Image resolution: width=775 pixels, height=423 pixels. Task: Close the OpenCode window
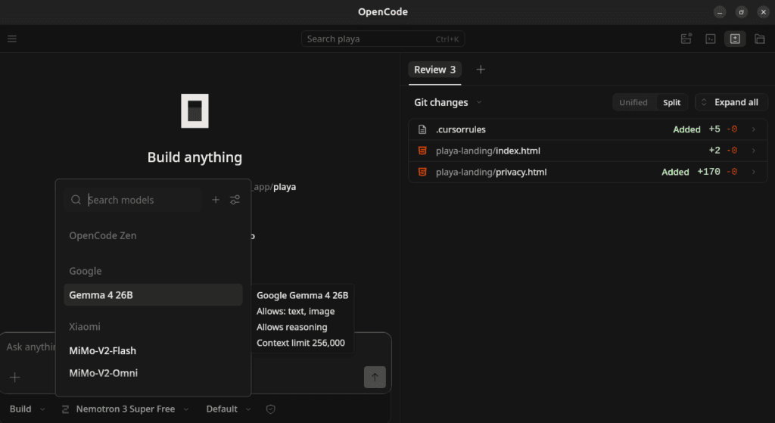(x=763, y=12)
